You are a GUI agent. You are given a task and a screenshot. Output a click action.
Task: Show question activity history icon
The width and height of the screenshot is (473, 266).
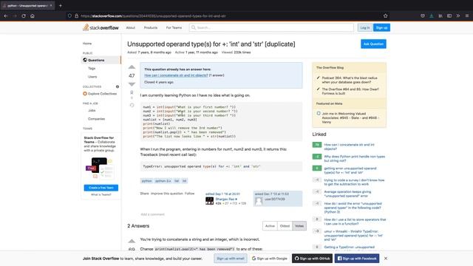point(132,105)
